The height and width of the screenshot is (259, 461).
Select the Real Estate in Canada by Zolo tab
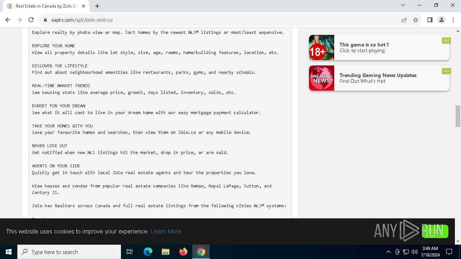(46, 6)
